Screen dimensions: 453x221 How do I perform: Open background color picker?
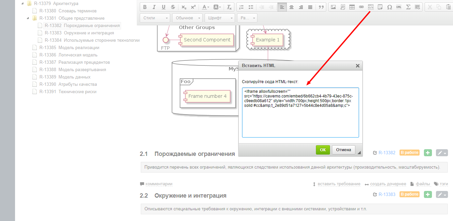coord(217,7)
